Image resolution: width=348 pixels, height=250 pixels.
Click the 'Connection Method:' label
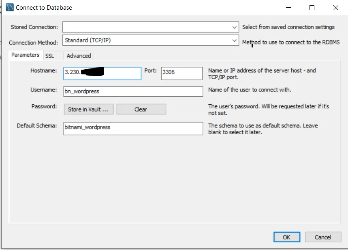(33, 42)
